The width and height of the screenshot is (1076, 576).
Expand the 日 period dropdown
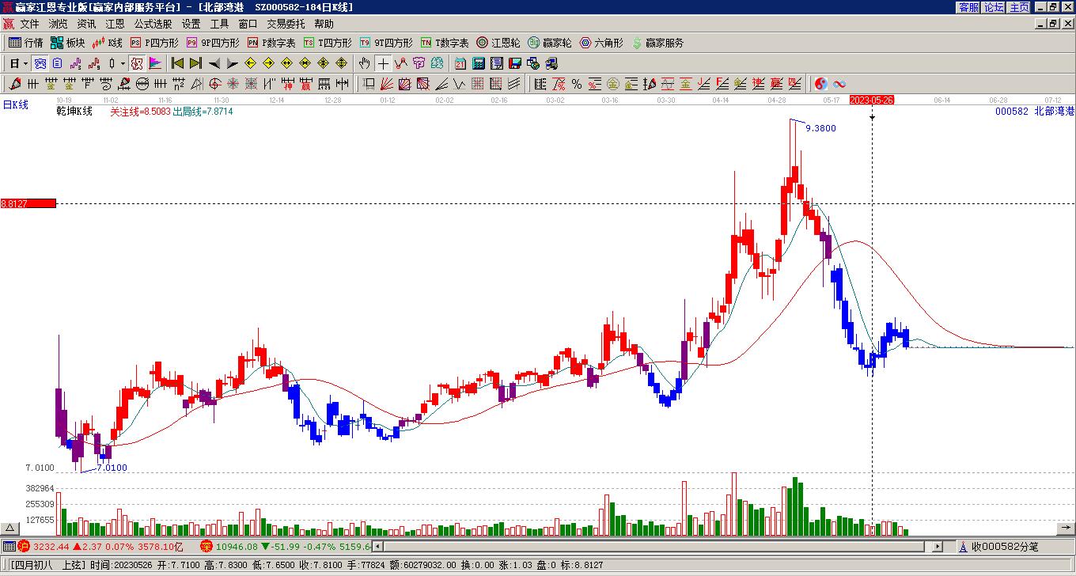point(25,63)
